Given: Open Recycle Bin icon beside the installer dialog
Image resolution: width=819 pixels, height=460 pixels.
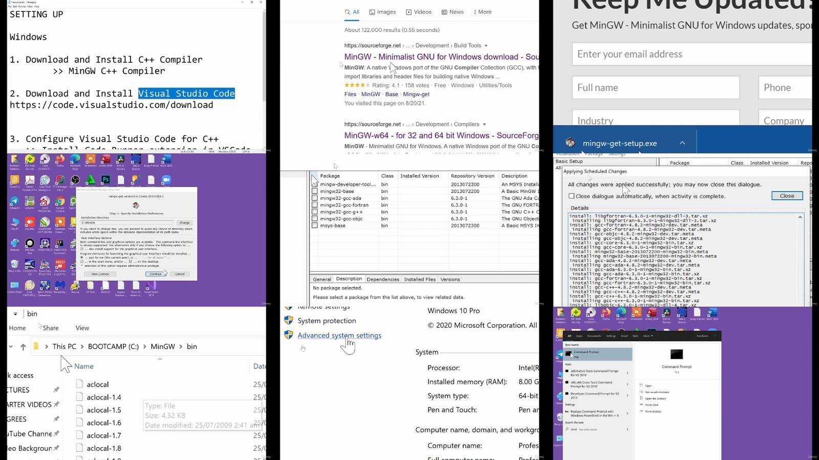Looking at the screenshot, I should [14, 264].
